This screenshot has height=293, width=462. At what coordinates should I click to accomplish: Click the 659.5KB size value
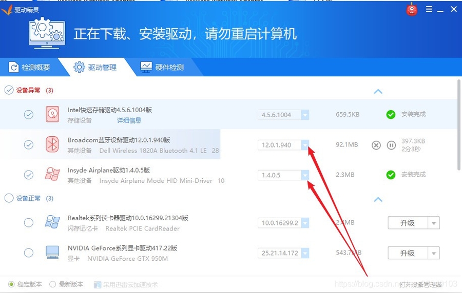(x=348, y=115)
